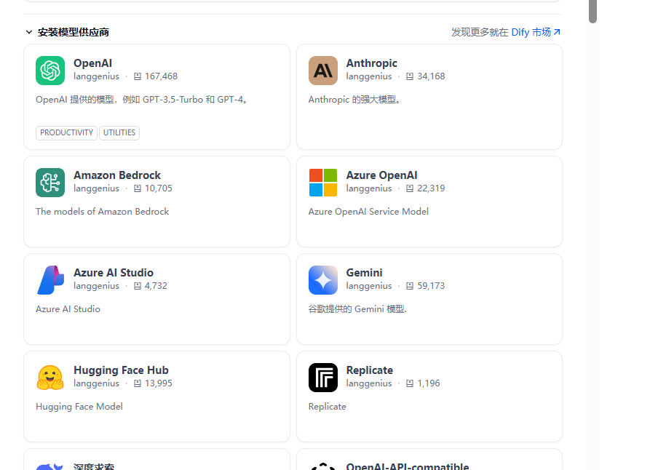
Task: Click the 'Hugging Face Model' description
Action: point(79,407)
